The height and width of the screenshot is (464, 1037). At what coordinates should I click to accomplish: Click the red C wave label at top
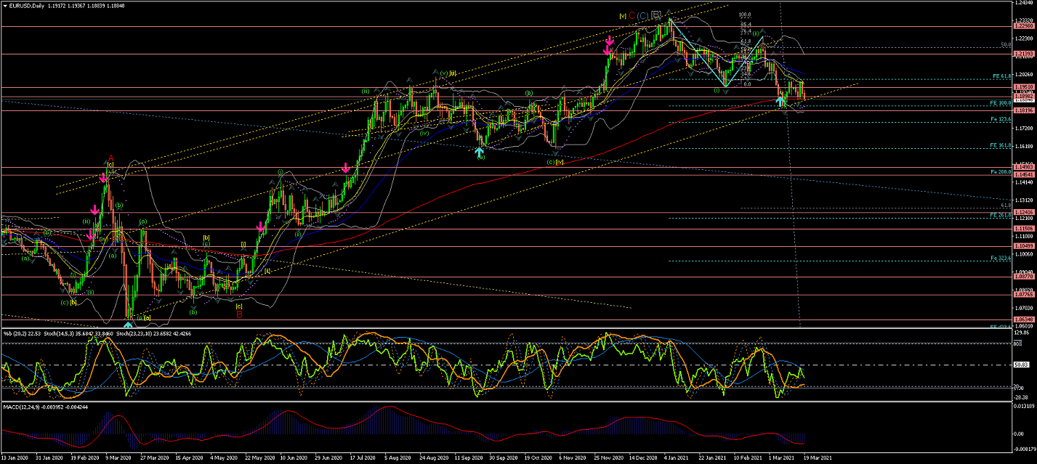coord(632,15)
